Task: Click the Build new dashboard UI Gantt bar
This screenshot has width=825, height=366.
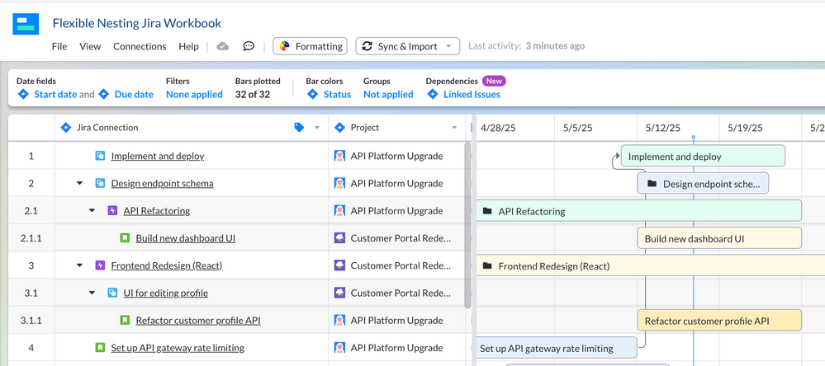Action: coord(719,238)
